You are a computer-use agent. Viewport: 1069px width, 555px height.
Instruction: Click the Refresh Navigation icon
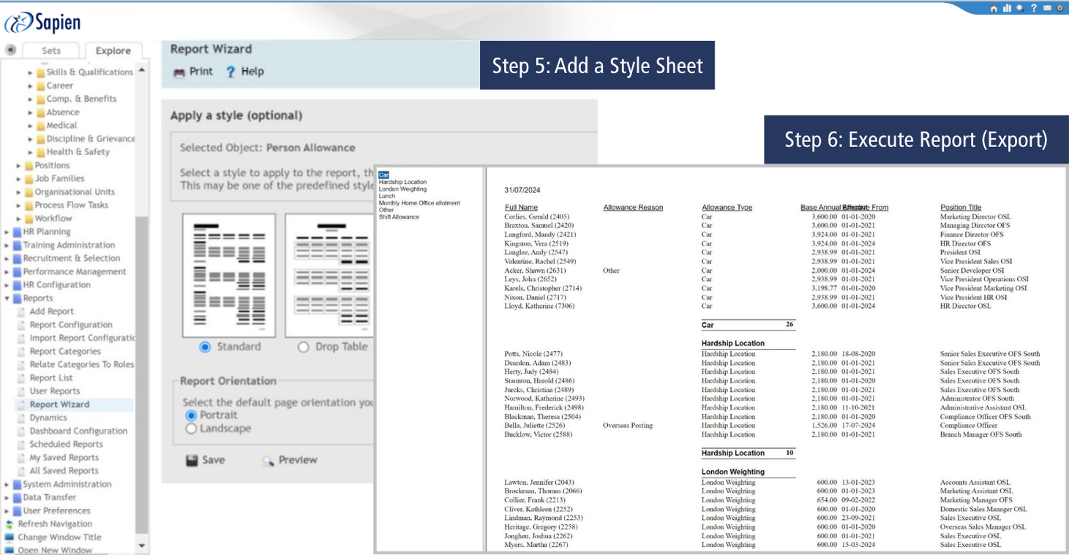tap(10, 524)
